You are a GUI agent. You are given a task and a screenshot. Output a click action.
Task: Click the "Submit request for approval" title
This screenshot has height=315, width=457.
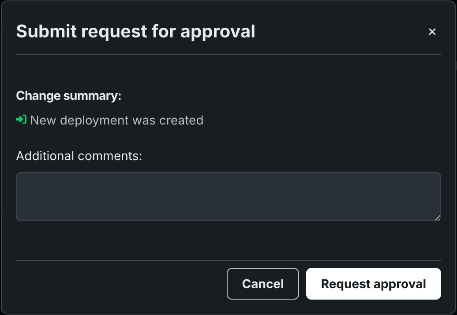coord(135,32)
